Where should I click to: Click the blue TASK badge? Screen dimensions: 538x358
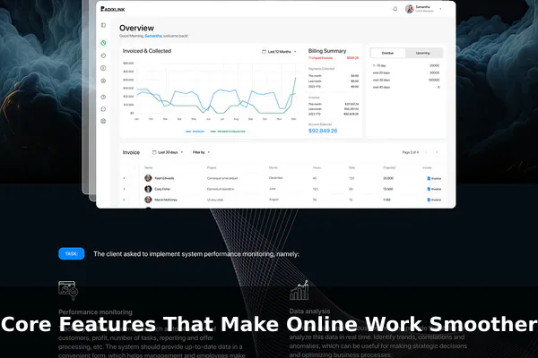point(72,253)
